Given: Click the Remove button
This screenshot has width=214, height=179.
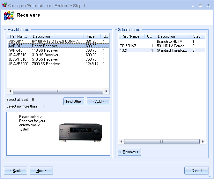Looking at the screenshot, I should pos(129,152).
